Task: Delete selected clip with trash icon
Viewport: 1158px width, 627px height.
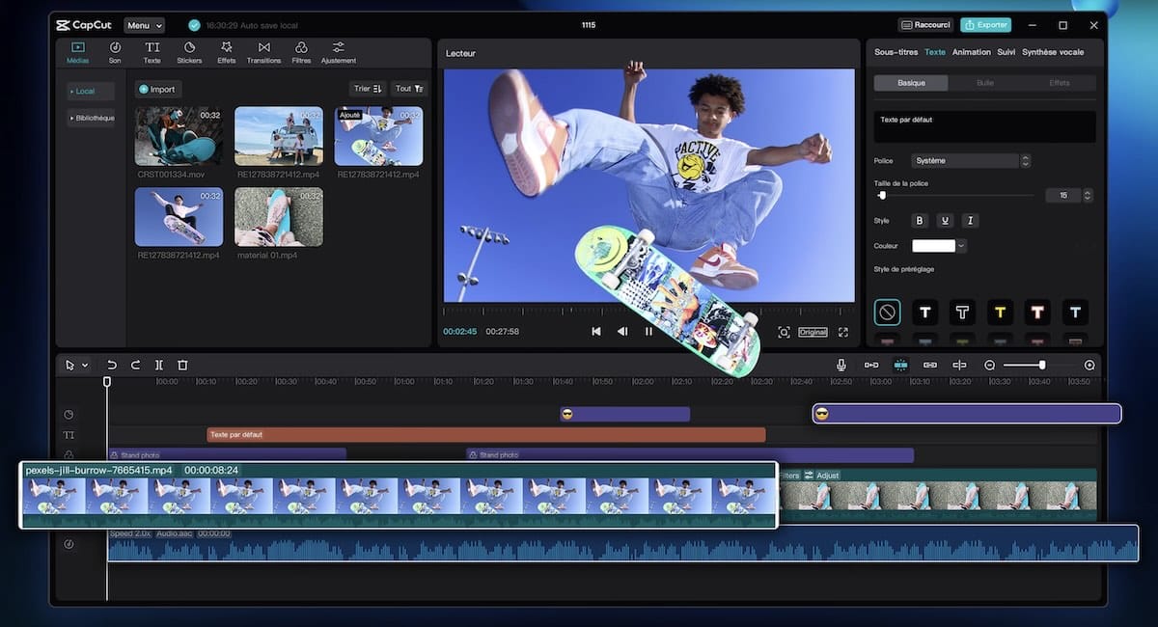Action: pos(182,366)
